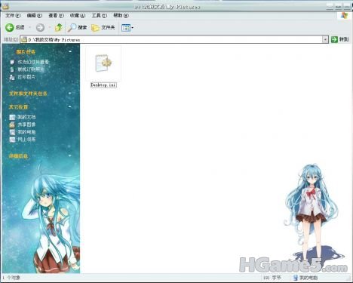The height and width of the screenshot is (283, 353).
Task: Click the 文件和文件夹任务 section header text
Action: pos(28,94)
